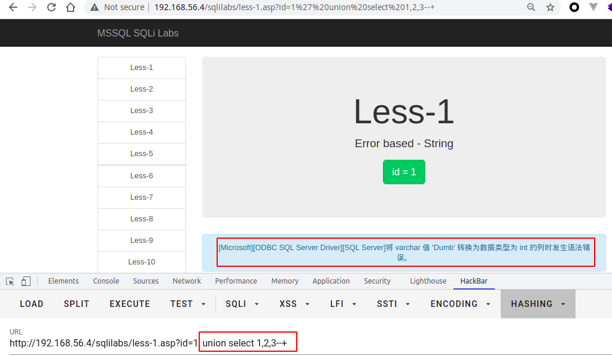Viewport: 612px width, 356px height.
Task: Open the Less-8 lesson link
Action: coord(142,218)
